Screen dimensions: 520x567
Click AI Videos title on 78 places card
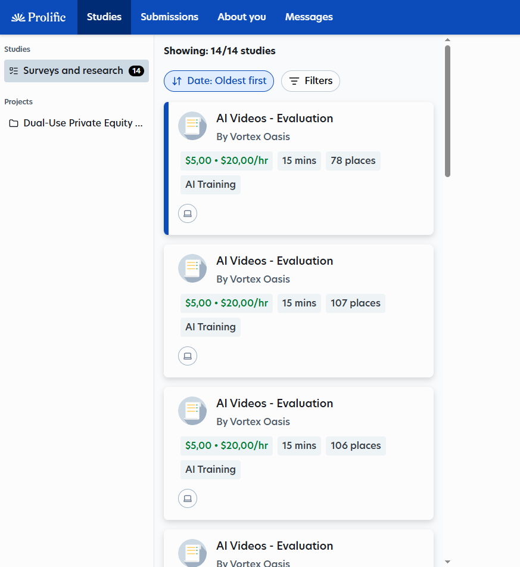pyautogui.click(x=275, y=118)
